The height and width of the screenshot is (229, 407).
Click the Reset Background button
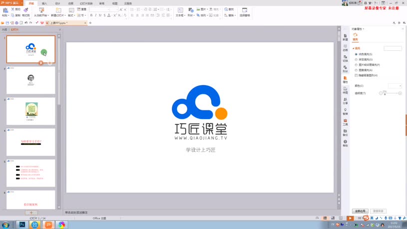point(378,211)
